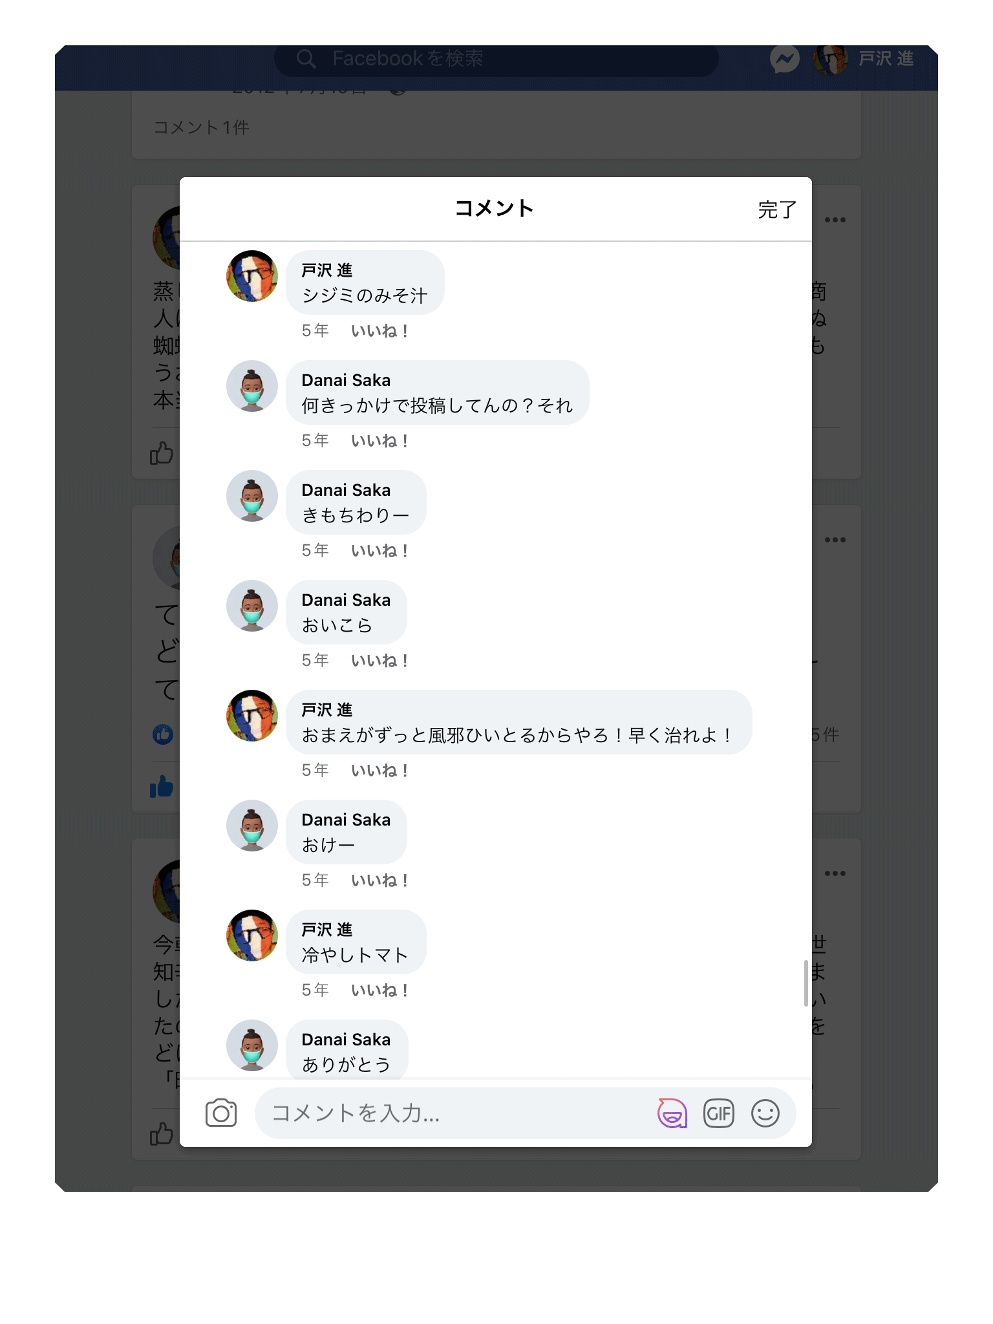993x1324 pixels.
Task: Click the search magnifier icon in the top bar
Action: point(306,59)
